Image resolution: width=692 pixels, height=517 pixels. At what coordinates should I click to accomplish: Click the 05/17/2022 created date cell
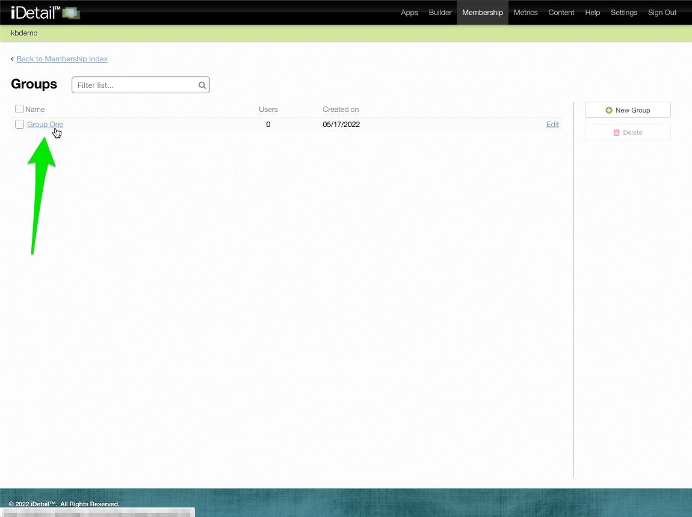341,125
